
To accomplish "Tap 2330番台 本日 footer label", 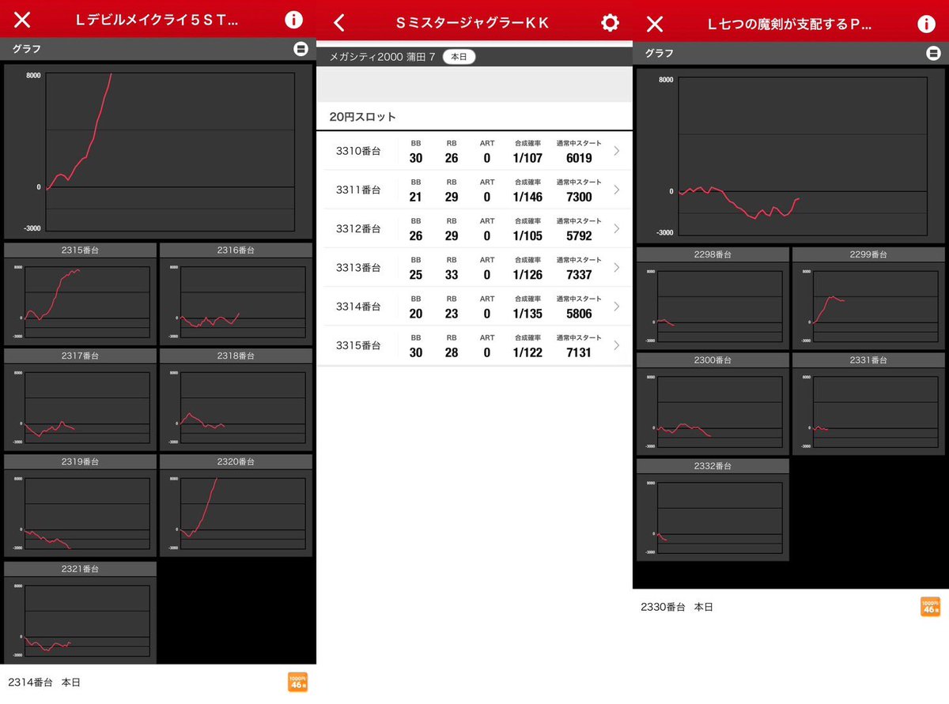I will 677,607.
